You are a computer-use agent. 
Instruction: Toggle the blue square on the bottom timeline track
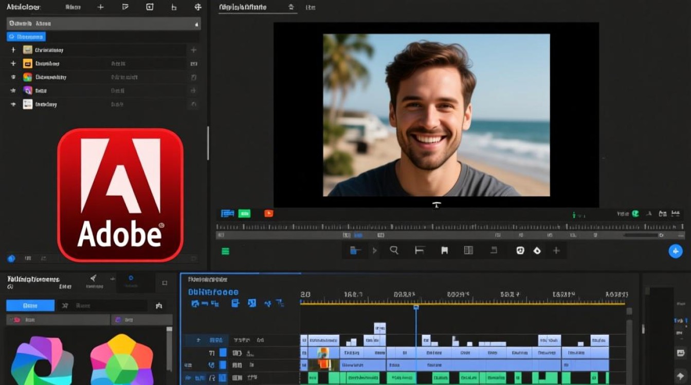tap(223, 378)
